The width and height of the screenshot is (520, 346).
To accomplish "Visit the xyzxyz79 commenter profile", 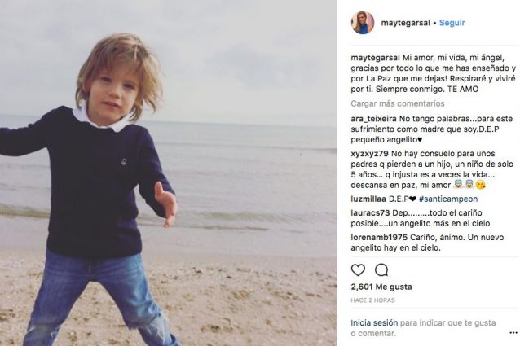I will (369, 154).
